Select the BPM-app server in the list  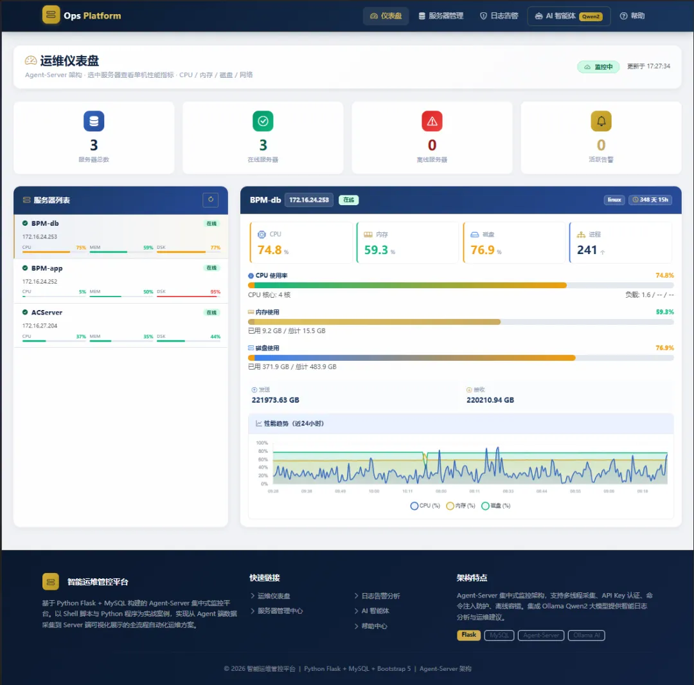point(121,281)
